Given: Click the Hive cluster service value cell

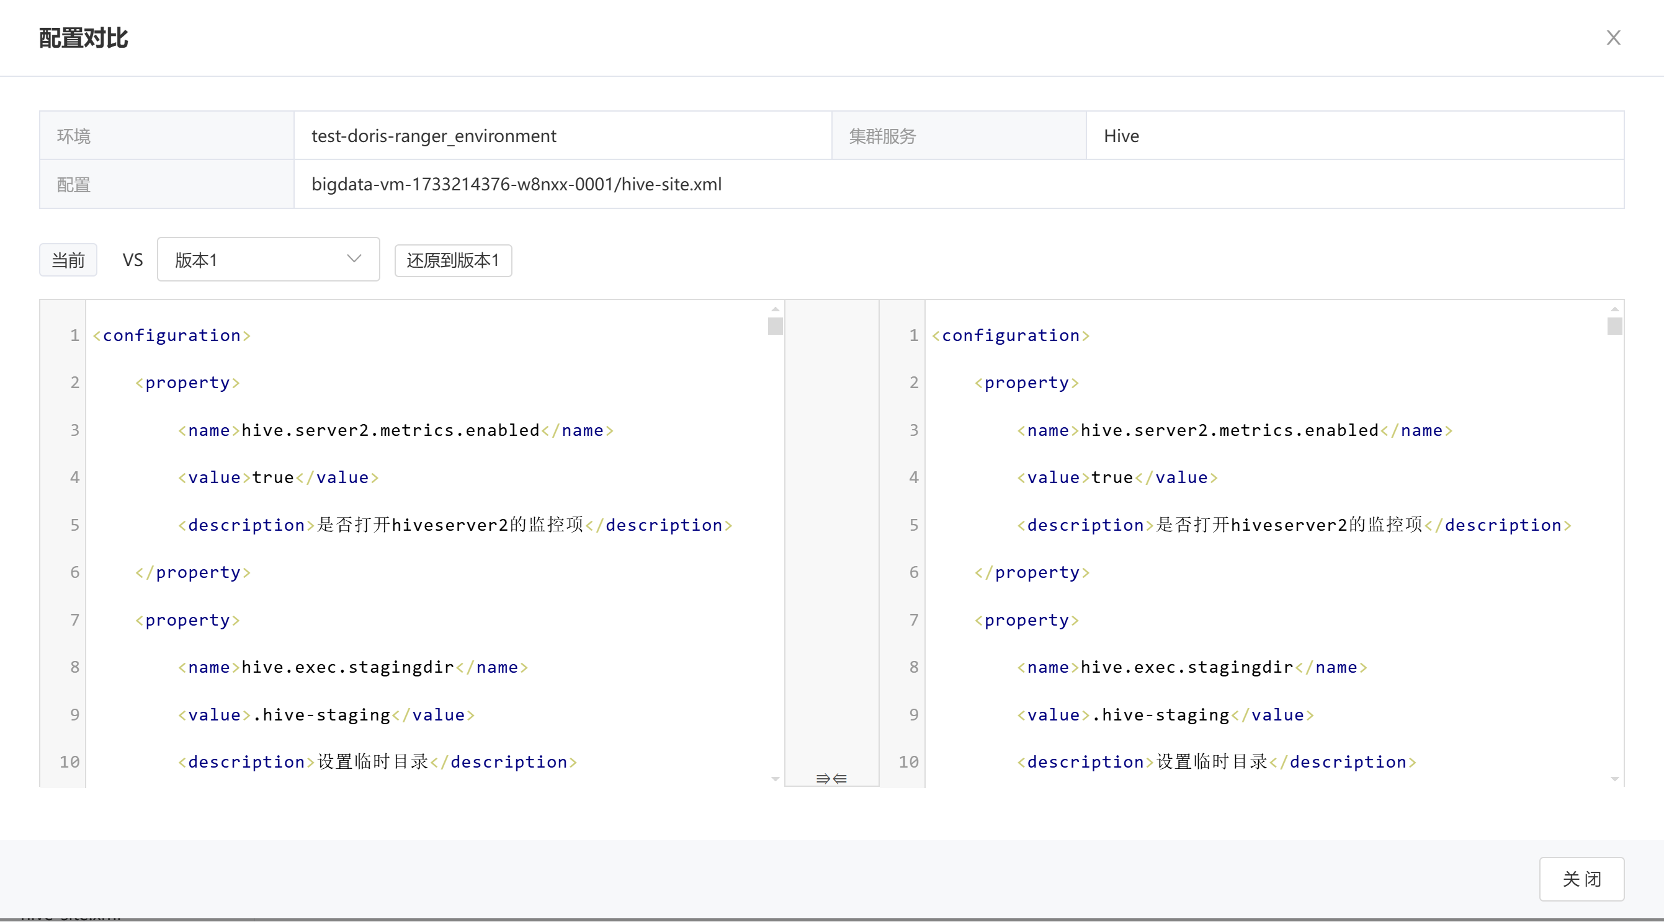Looking at the screenshot, I should (x=1354, y=136).
